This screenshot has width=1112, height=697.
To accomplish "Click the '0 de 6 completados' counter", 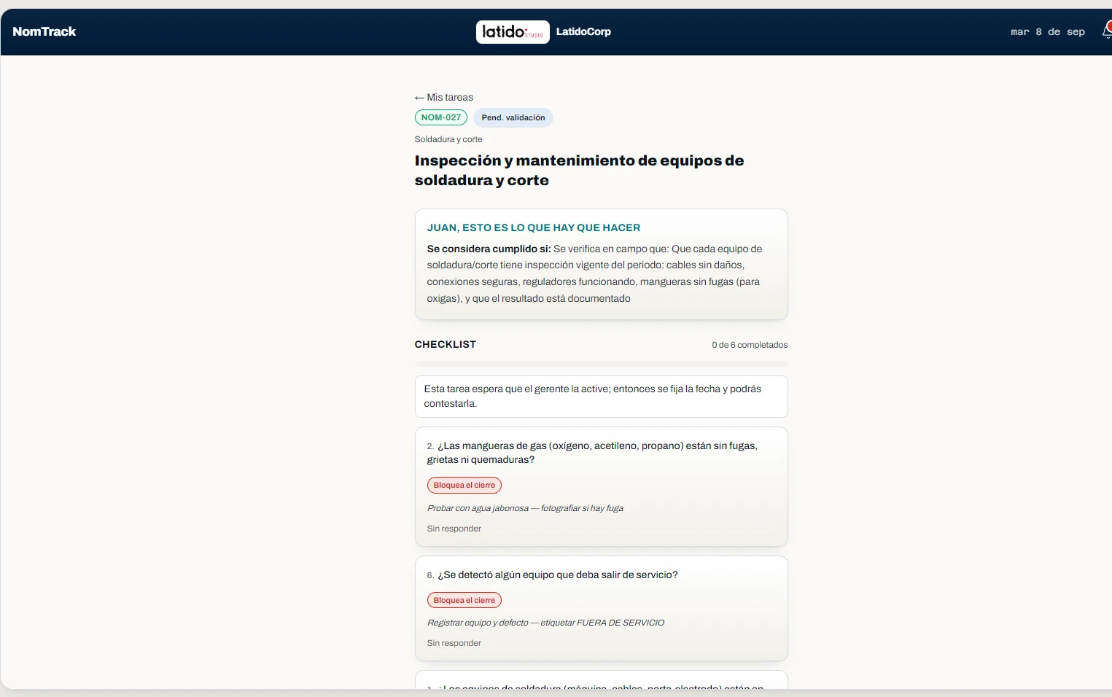I will (x=750, y=345).
